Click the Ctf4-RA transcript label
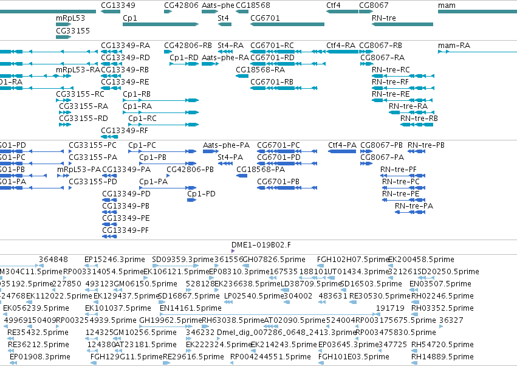517x366 pixels. pyautogui.click(x=341, y=45)
